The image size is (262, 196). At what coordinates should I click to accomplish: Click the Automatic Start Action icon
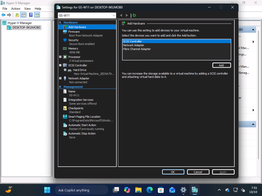pos(65,125)
